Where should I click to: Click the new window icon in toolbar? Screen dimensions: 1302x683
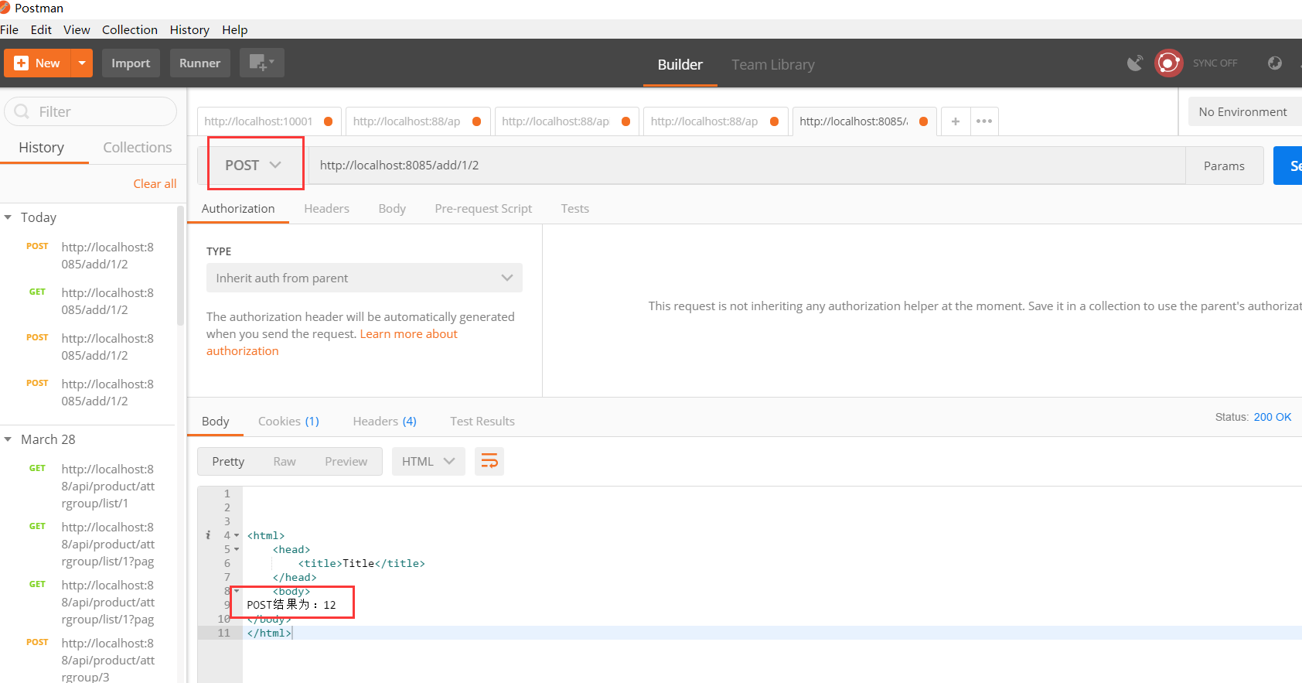pyautogui.click(x=262, y=63)
